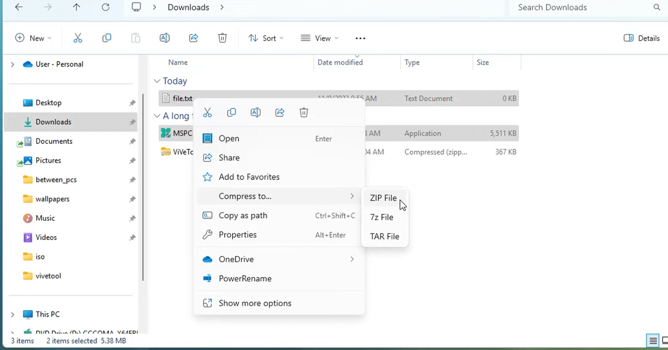Image resolution: width=668 pixels, height=350 pixels.
Task: Click the up arrow navigation button
Action: point(76,7)
